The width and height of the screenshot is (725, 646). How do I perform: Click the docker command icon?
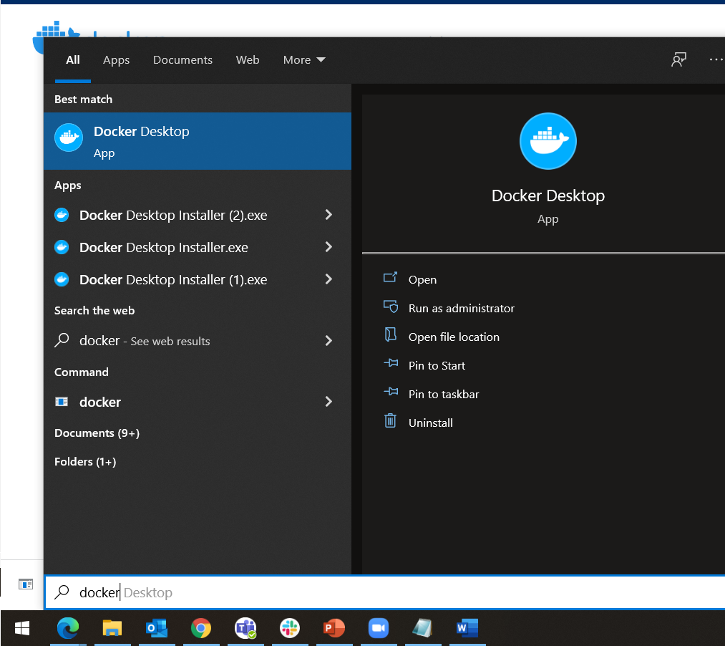(62, 402)
